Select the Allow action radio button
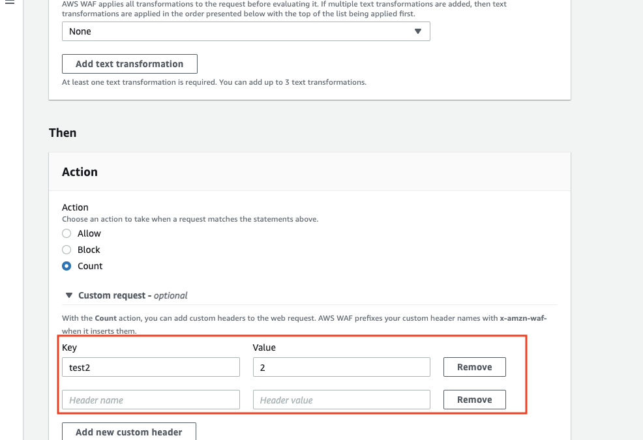643x440 pixels. [x=67, y=233]
